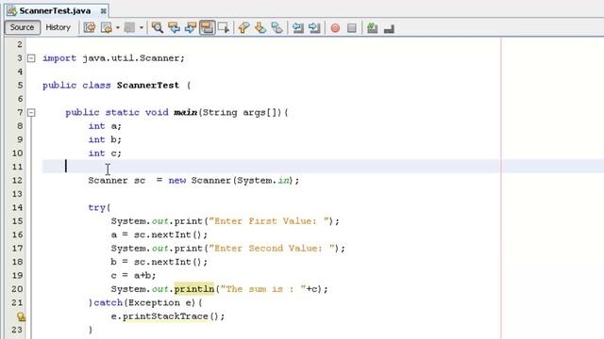Image resolution: width=604 pixels, height=339 pixels.
Task: Uncomment selected lines icon
Action: (389, 28)
